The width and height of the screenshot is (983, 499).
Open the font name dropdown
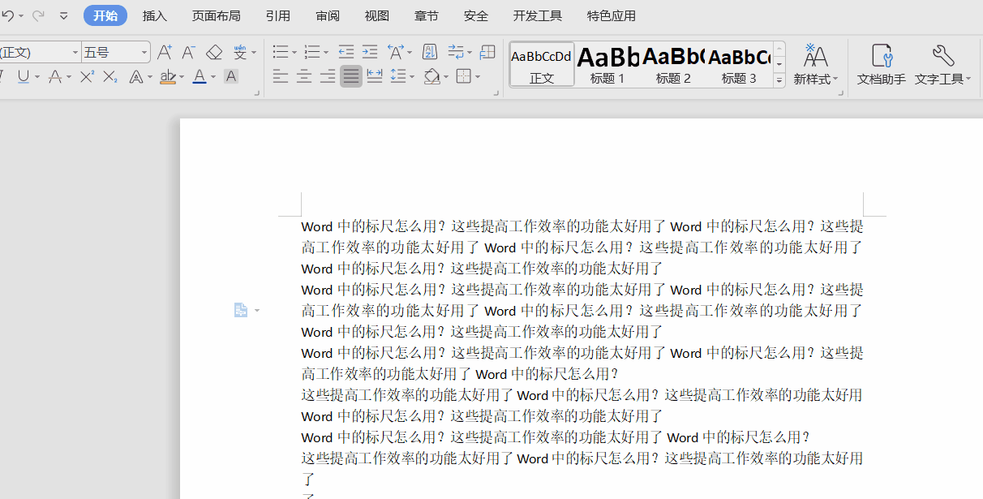75,52
